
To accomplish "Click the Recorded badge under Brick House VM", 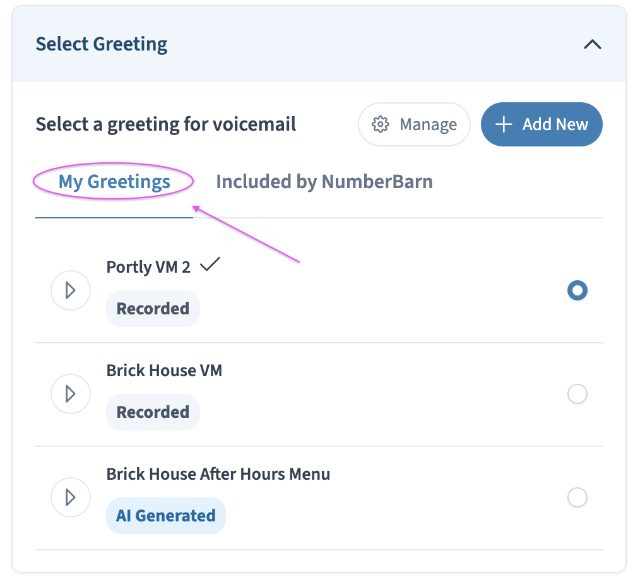I will [153, 412].
